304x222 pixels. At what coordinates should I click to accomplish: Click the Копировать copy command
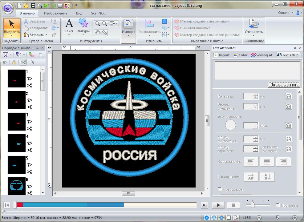pos(36,28)
